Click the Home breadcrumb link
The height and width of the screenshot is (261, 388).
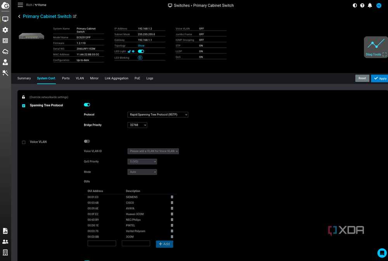coord(41,5)
